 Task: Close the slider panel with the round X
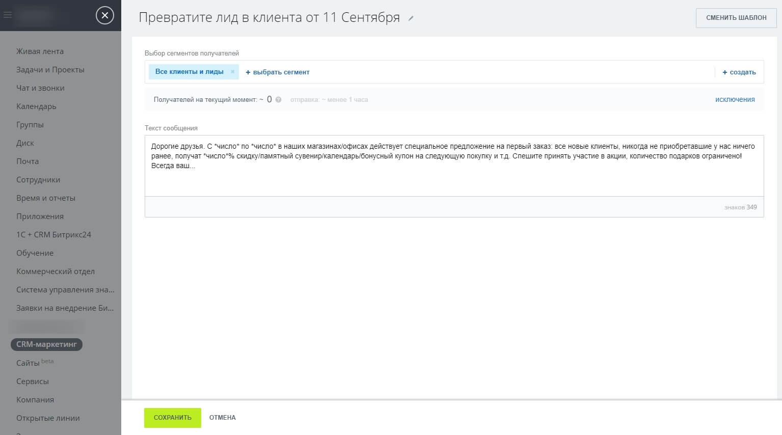[x=104, y=15]
